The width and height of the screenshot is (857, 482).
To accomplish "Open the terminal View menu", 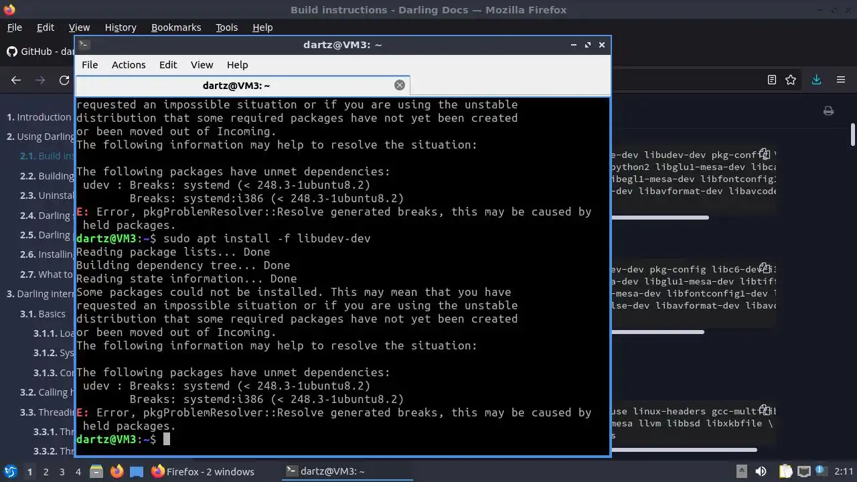I will 202,65.
